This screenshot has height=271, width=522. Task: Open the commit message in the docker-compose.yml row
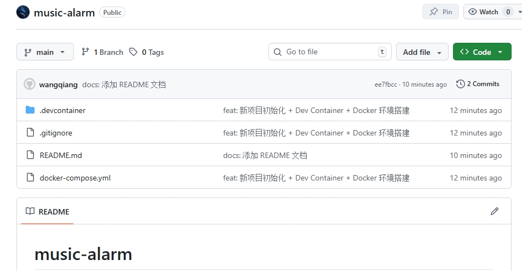click(x=316, y=178)
